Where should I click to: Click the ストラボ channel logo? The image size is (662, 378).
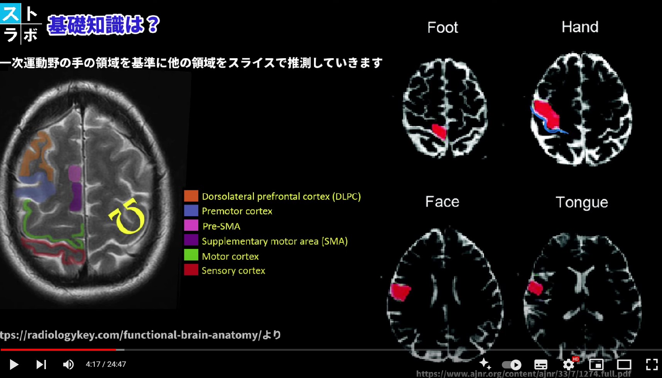coord(21,24)
